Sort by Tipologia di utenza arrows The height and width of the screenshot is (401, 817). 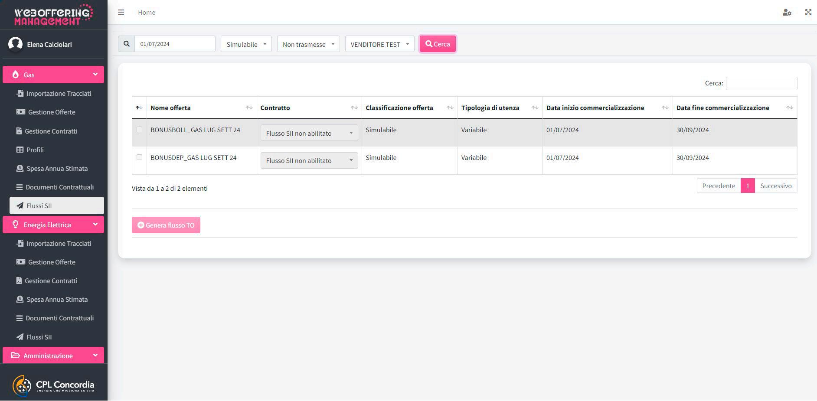tap(535, 108)
